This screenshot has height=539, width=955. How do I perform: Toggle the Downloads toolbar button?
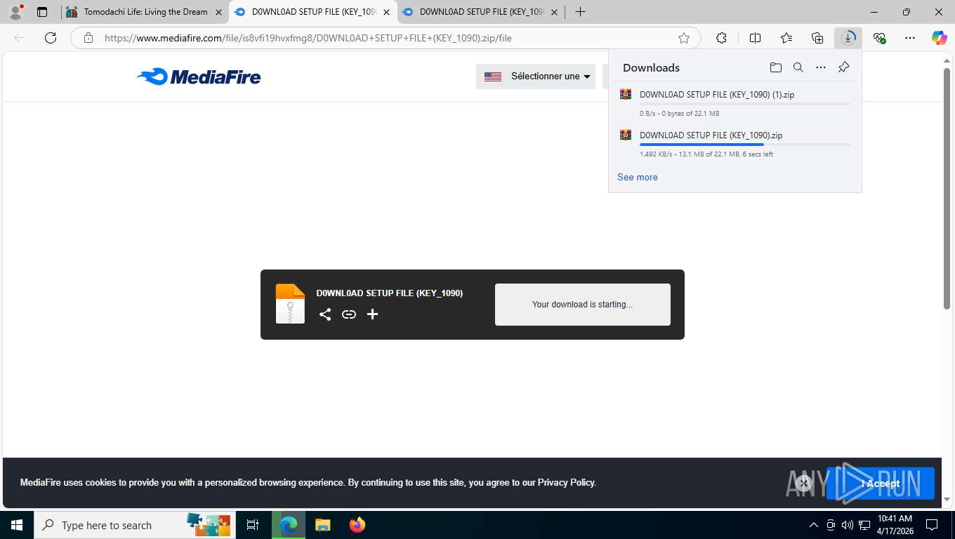click(x=848, y=38)
